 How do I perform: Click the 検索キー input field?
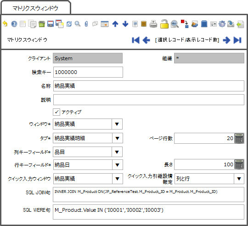[x=88, y=72]
